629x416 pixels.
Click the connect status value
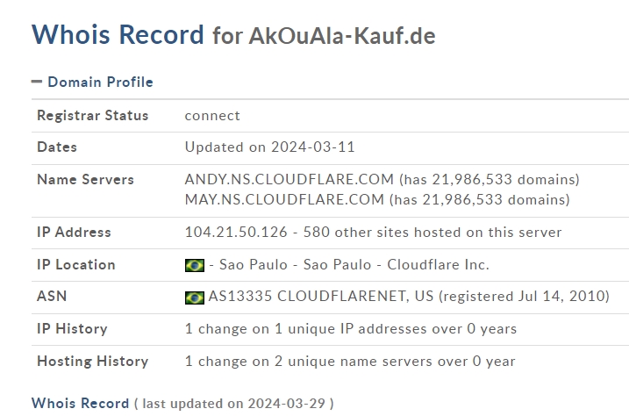[x=212, y=116]
